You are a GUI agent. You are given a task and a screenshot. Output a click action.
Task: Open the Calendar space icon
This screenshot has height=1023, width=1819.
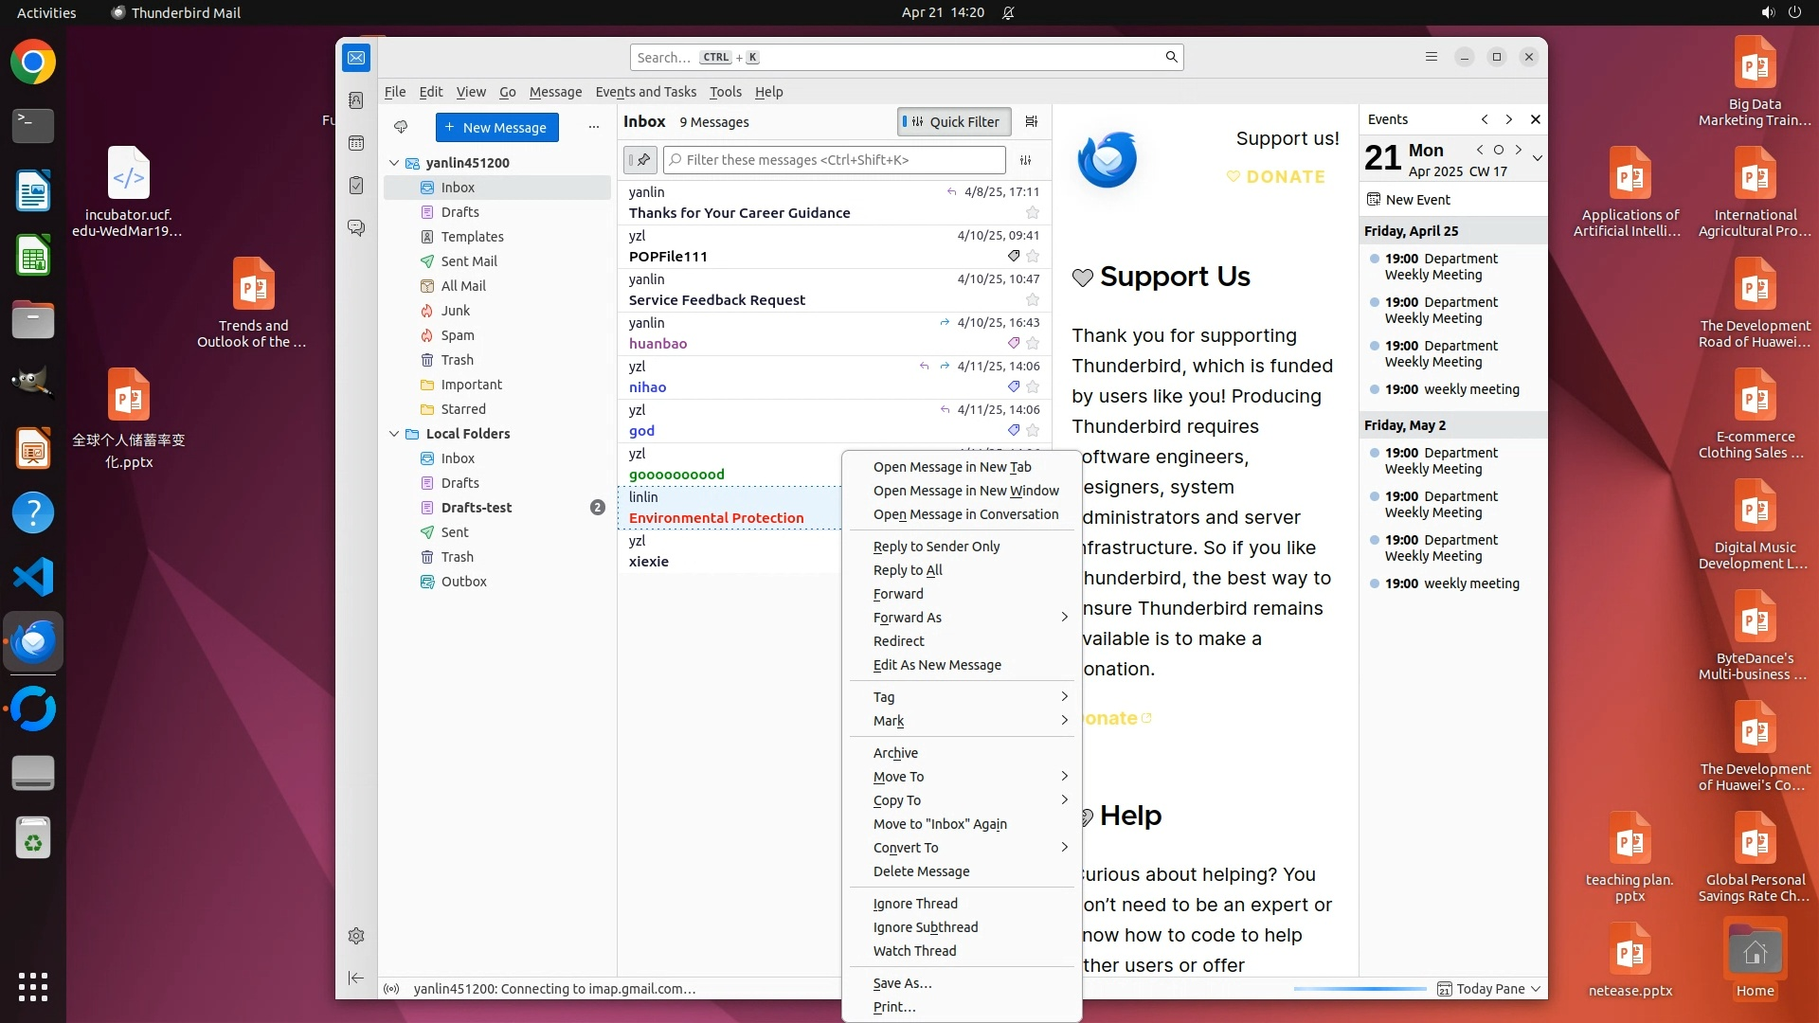356,143
